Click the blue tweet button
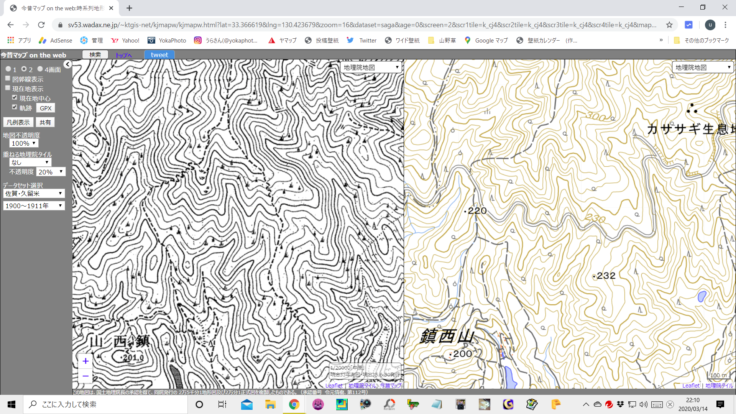This screenshot has height=414, width=736. [159, 55]
